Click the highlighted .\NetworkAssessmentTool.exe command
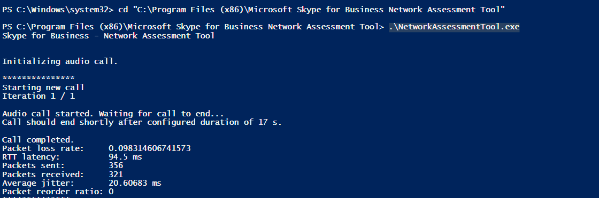 [x=454, y=27]
